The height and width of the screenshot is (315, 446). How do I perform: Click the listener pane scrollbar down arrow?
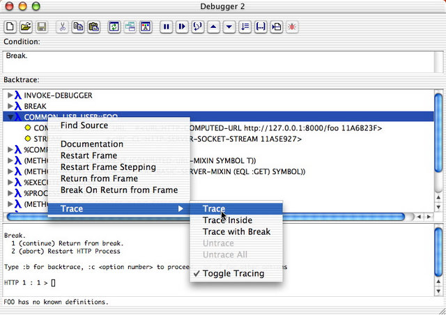coord(438,291)
